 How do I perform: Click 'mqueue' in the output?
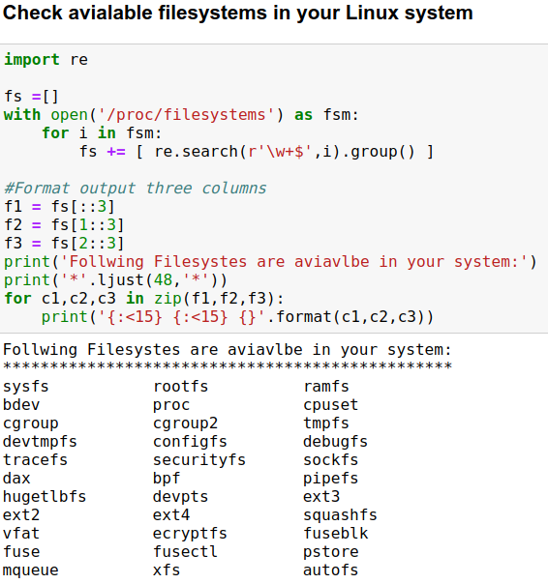31,570
